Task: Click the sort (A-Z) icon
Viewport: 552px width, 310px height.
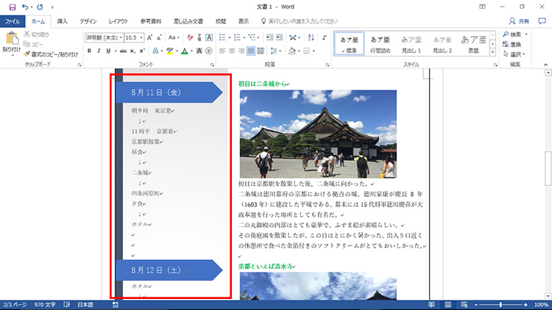Action: coord(309,37)
